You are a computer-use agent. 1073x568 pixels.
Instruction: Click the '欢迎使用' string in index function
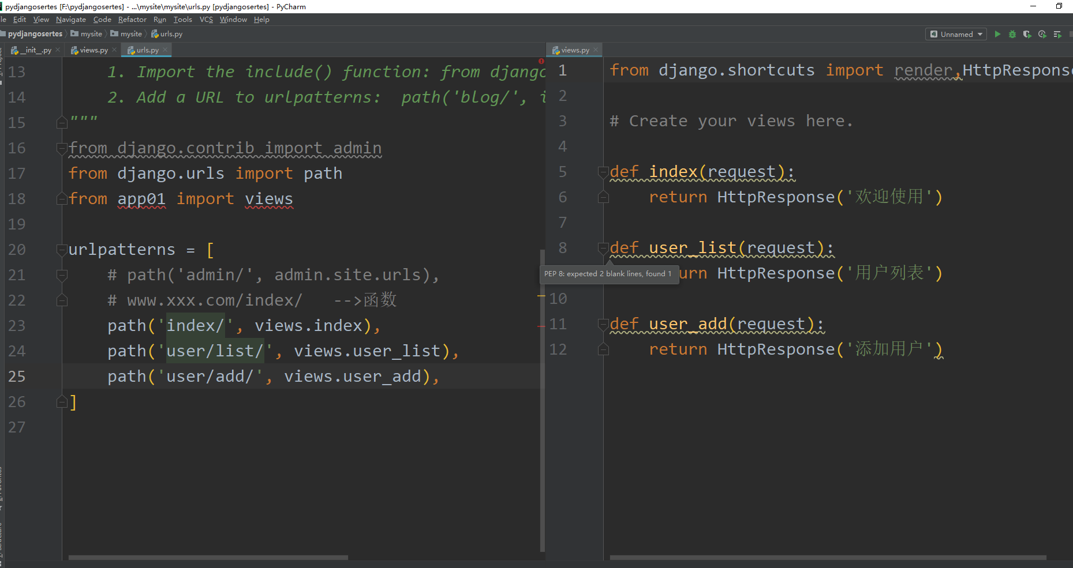click(x=889, y=197)
